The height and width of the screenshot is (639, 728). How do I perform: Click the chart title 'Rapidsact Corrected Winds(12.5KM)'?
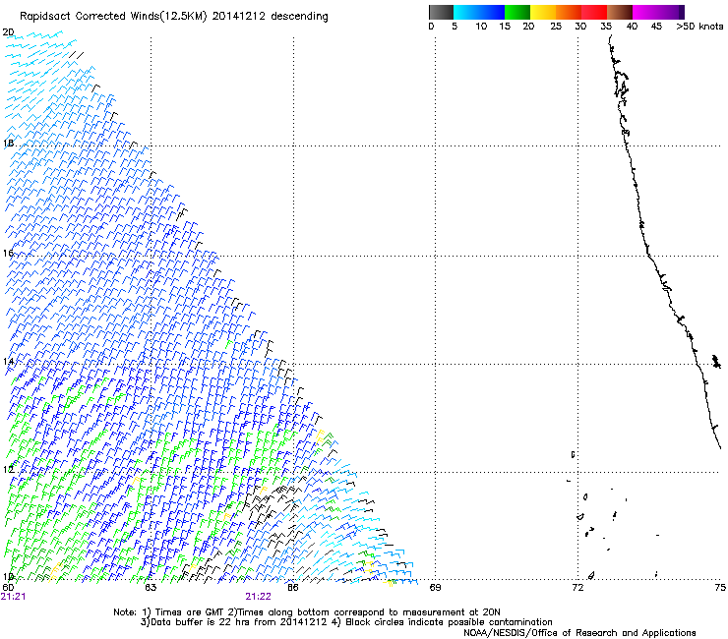point(113,17)
